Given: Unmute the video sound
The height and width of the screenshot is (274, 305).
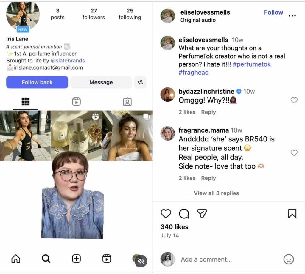Looking at the screenshot, I should pos(141,261).
